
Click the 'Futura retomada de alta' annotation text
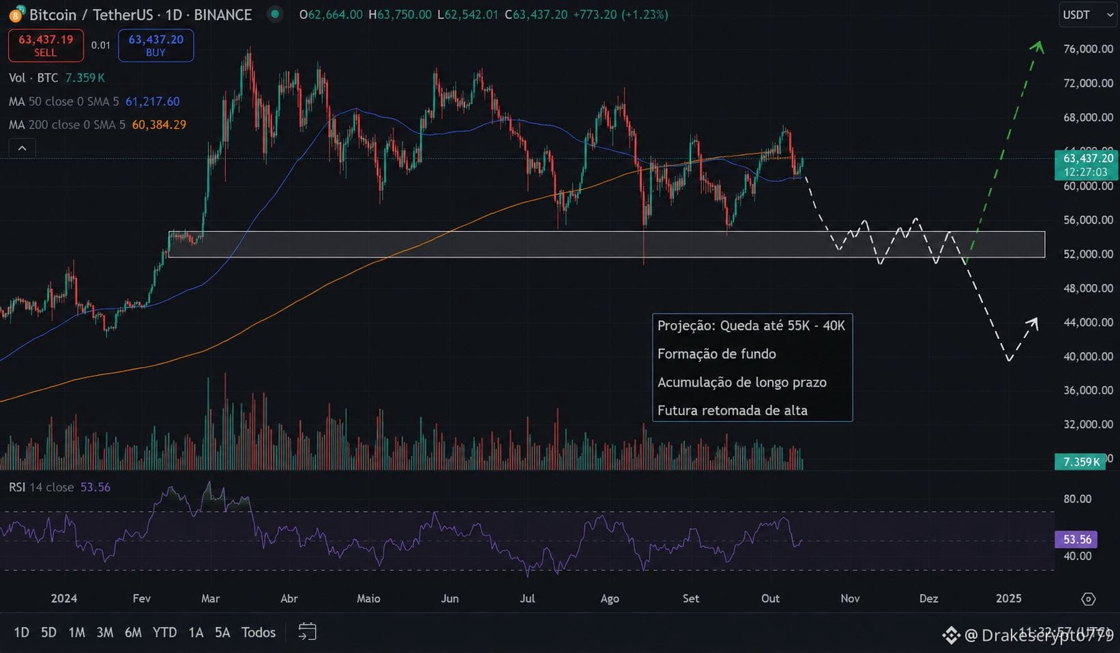[732, 410]
